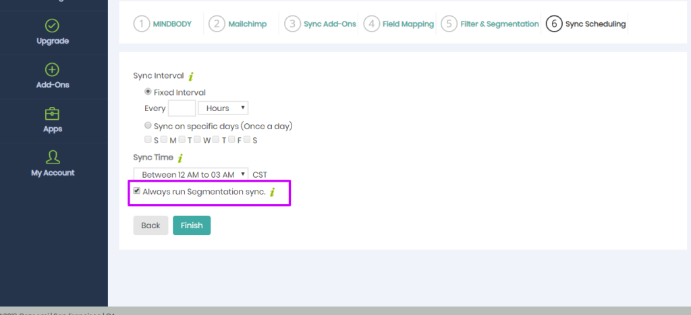Go to the Sync Scheduling step tab
The width and height of the screenshot is (691, 315).
[595, 24]
